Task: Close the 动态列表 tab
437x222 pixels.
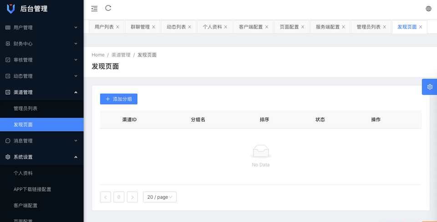Action: coord(189,27)
